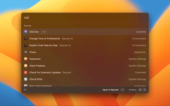The width and height of the screenshot is (170, 106).
Task: Select the Chess application result
Action: pos(85,52)
